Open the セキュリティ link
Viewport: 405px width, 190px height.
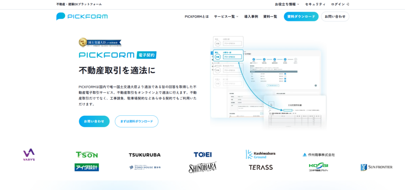315,4
